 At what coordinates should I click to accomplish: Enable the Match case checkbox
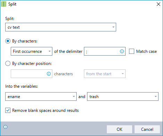(131, 51)
